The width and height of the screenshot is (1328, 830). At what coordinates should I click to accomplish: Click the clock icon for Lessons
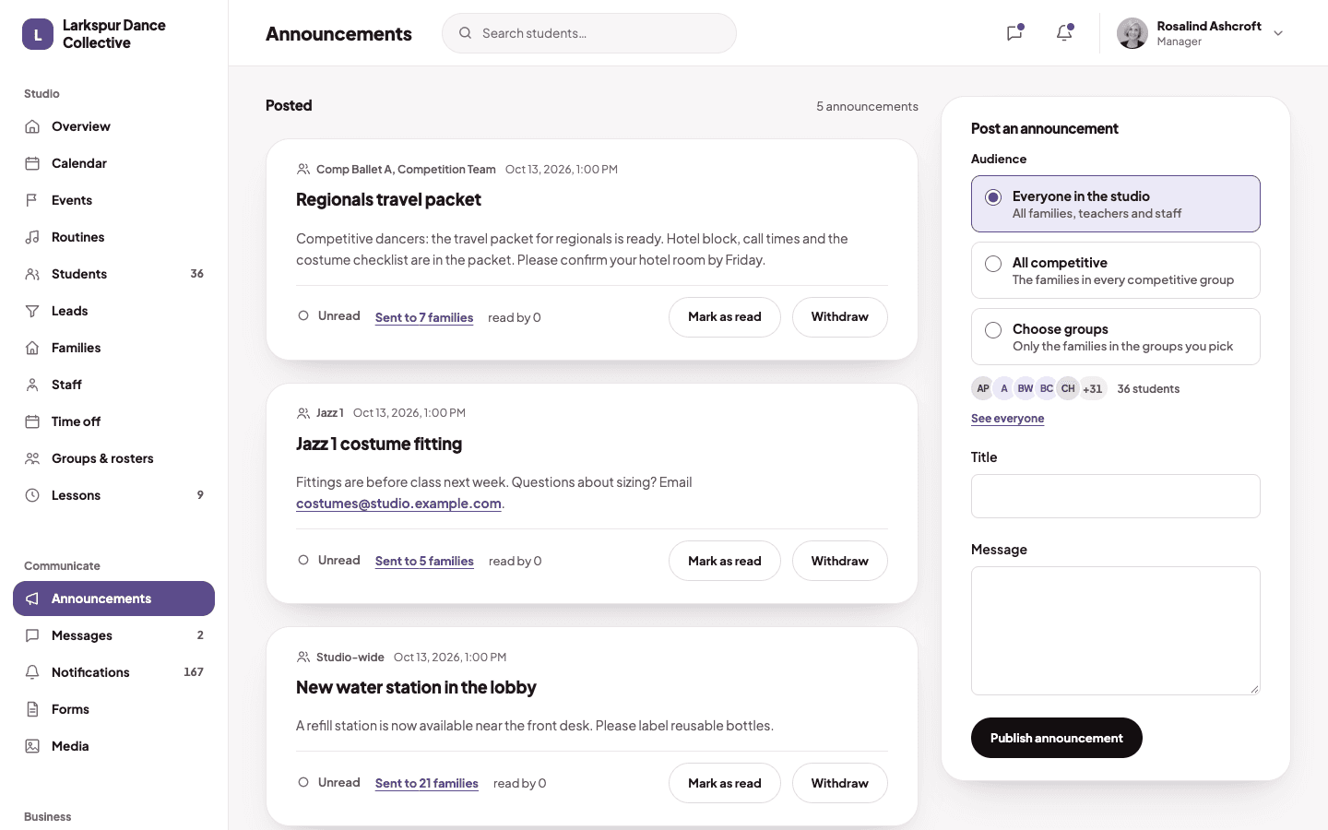(32, 495)
